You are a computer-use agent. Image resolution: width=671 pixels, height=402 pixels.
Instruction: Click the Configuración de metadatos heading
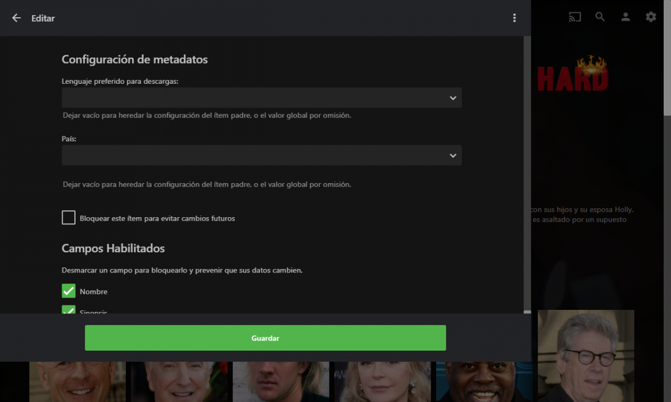coord(135,59)
